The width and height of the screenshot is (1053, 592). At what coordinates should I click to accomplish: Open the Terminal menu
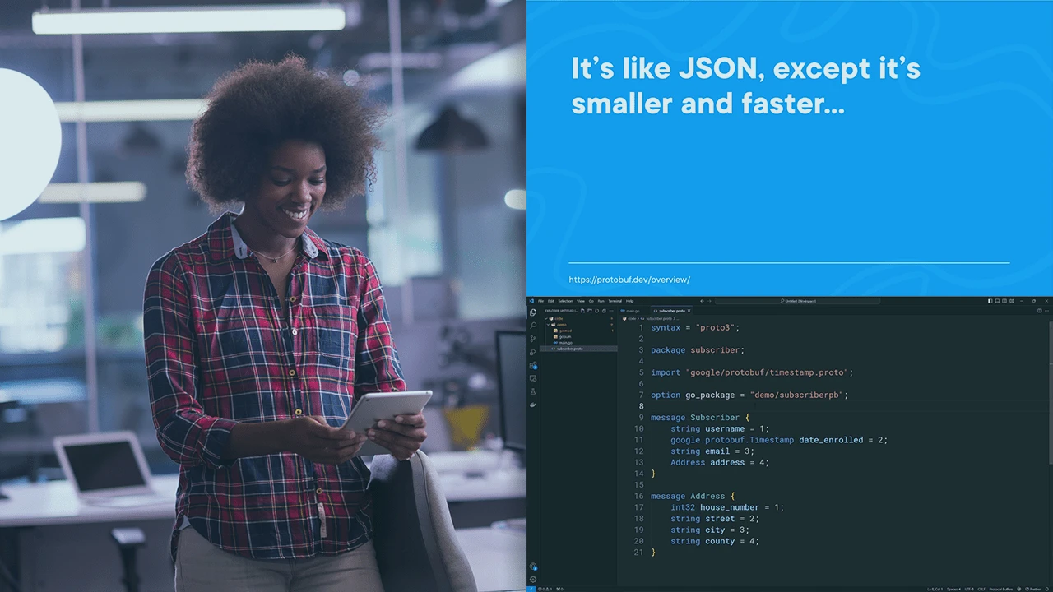point(615,301)
